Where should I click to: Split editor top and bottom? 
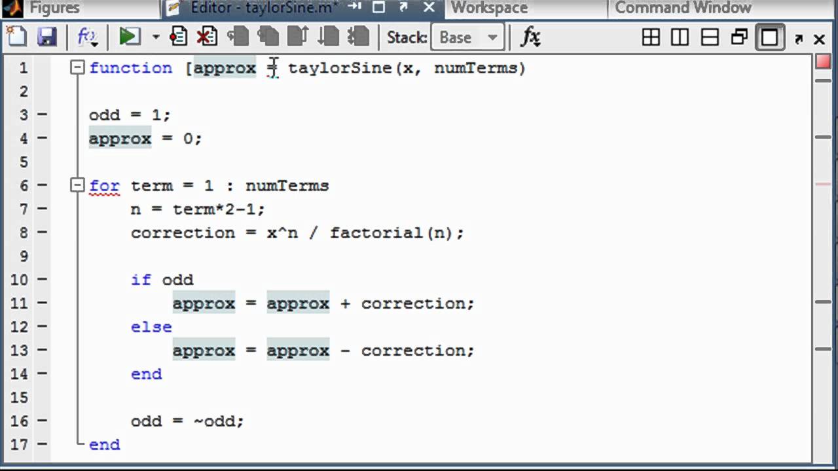click(710, 37)
